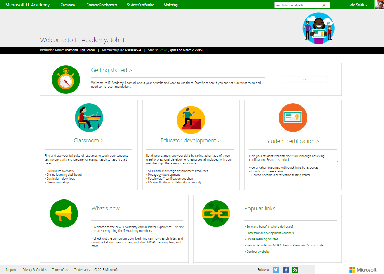Image resolution: width=384 pixels, height=274 pixels.
Task: Open 'So many benefits, where do I start?'
Action: coord(270,227)
